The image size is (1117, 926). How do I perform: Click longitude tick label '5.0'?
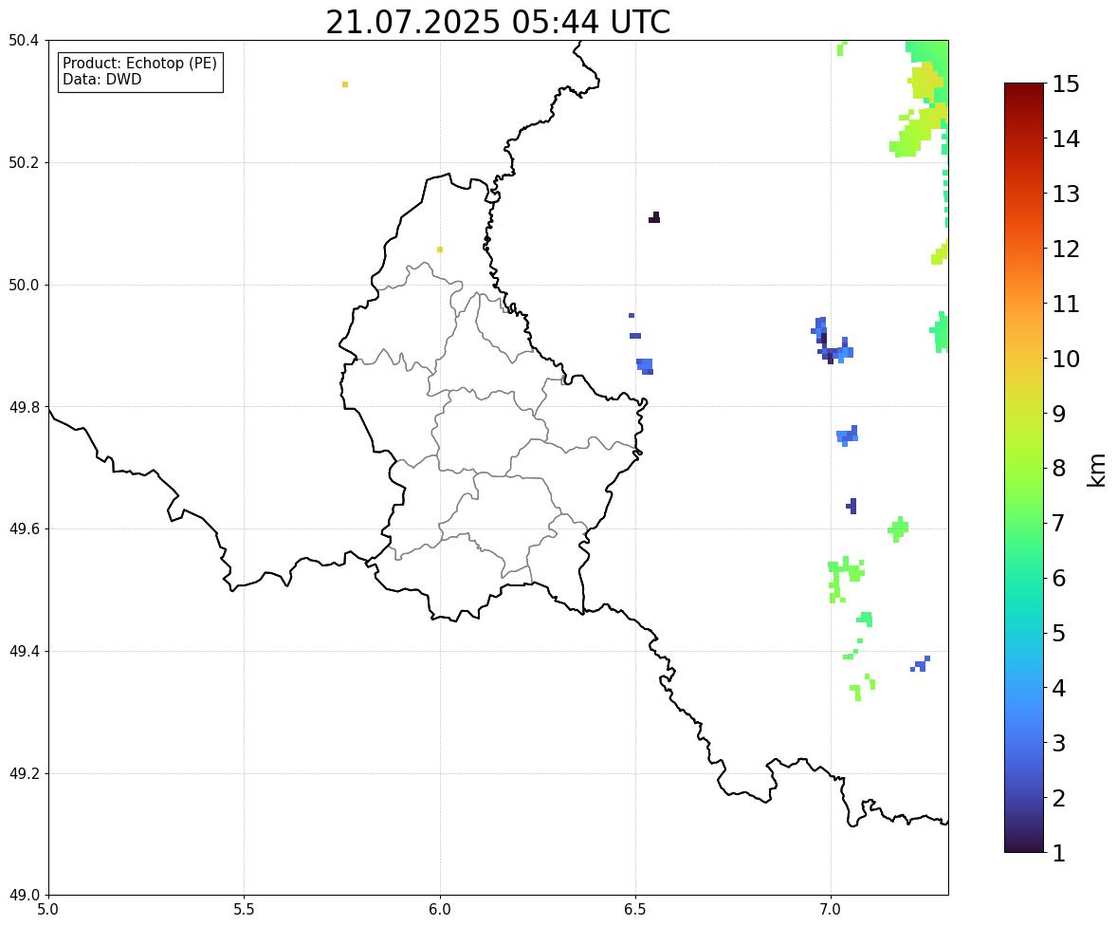(x=48, y=909)
